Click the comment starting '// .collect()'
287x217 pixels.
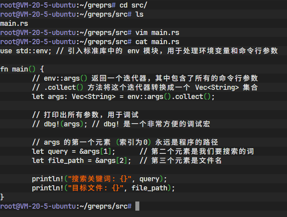[x=145, y=87]
